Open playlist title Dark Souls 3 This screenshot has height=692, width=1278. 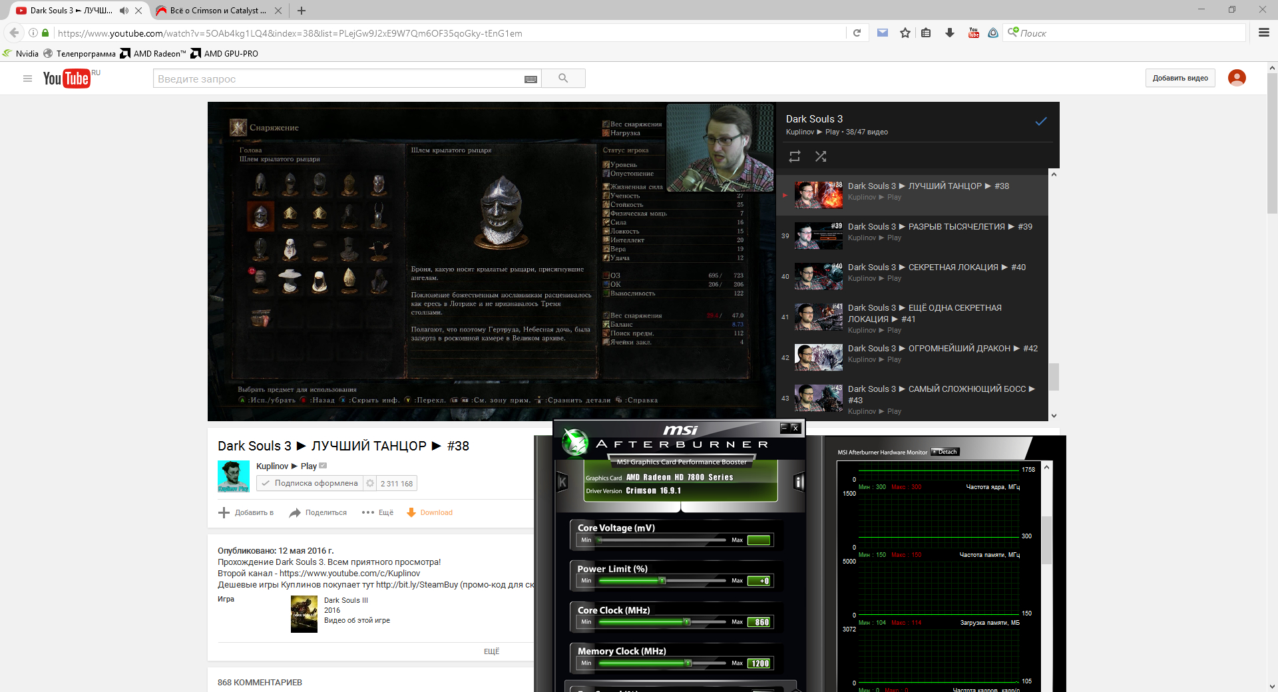coord(814,118)
